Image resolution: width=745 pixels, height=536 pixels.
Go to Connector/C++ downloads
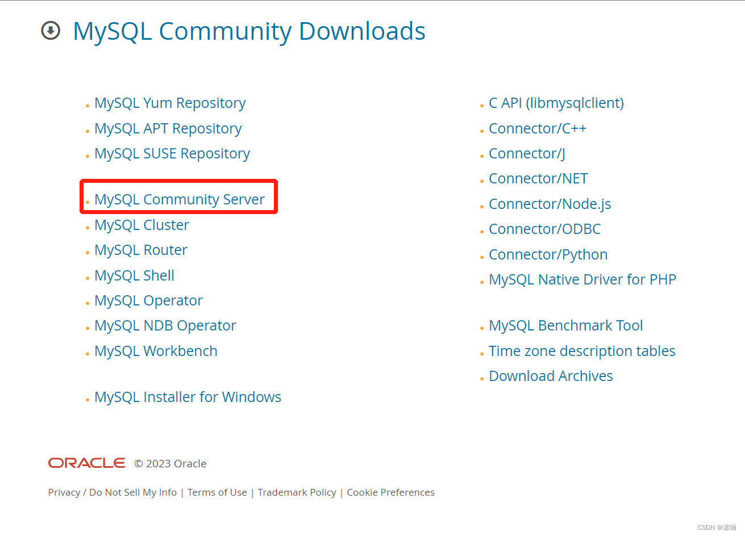[x=538, y=129]
